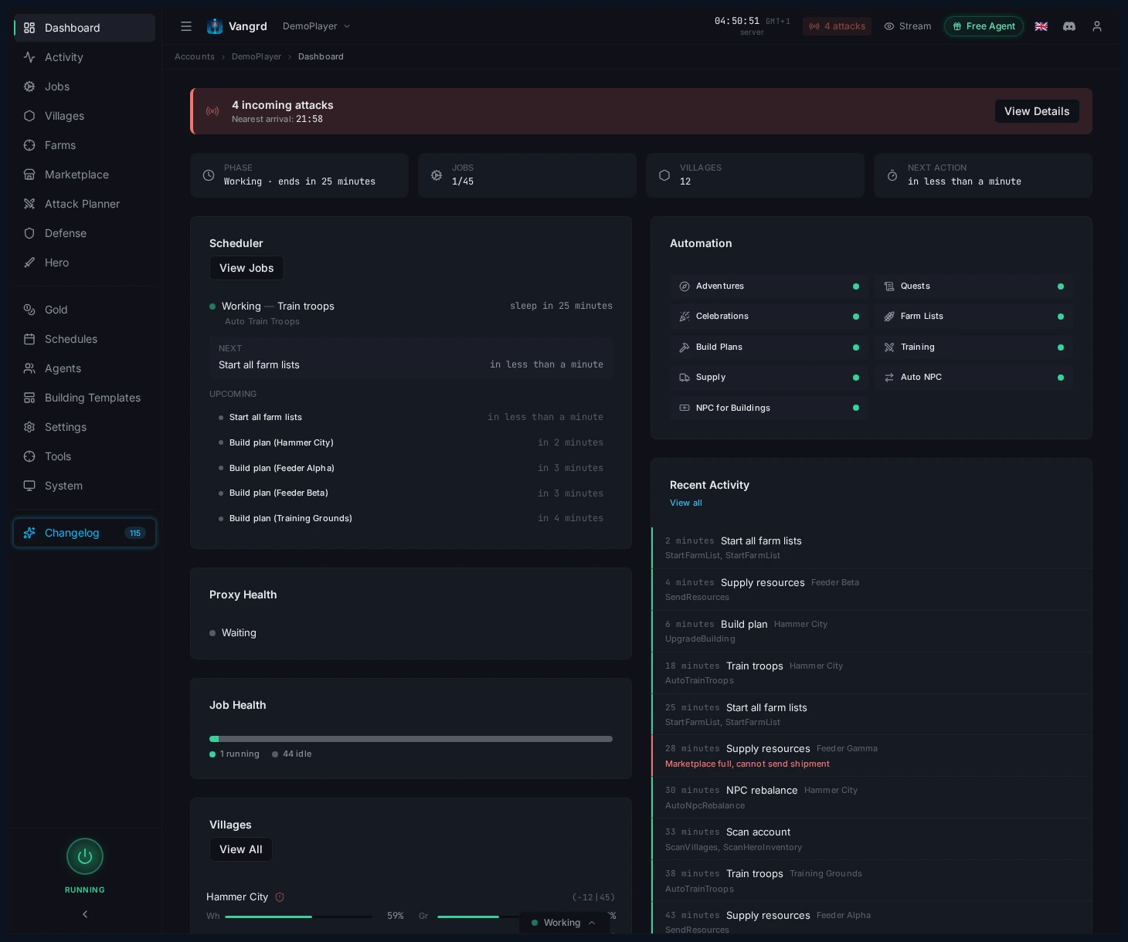
Task: Click View all under Recent Activity
Action: pyautogui.click(x=685, y=503)
